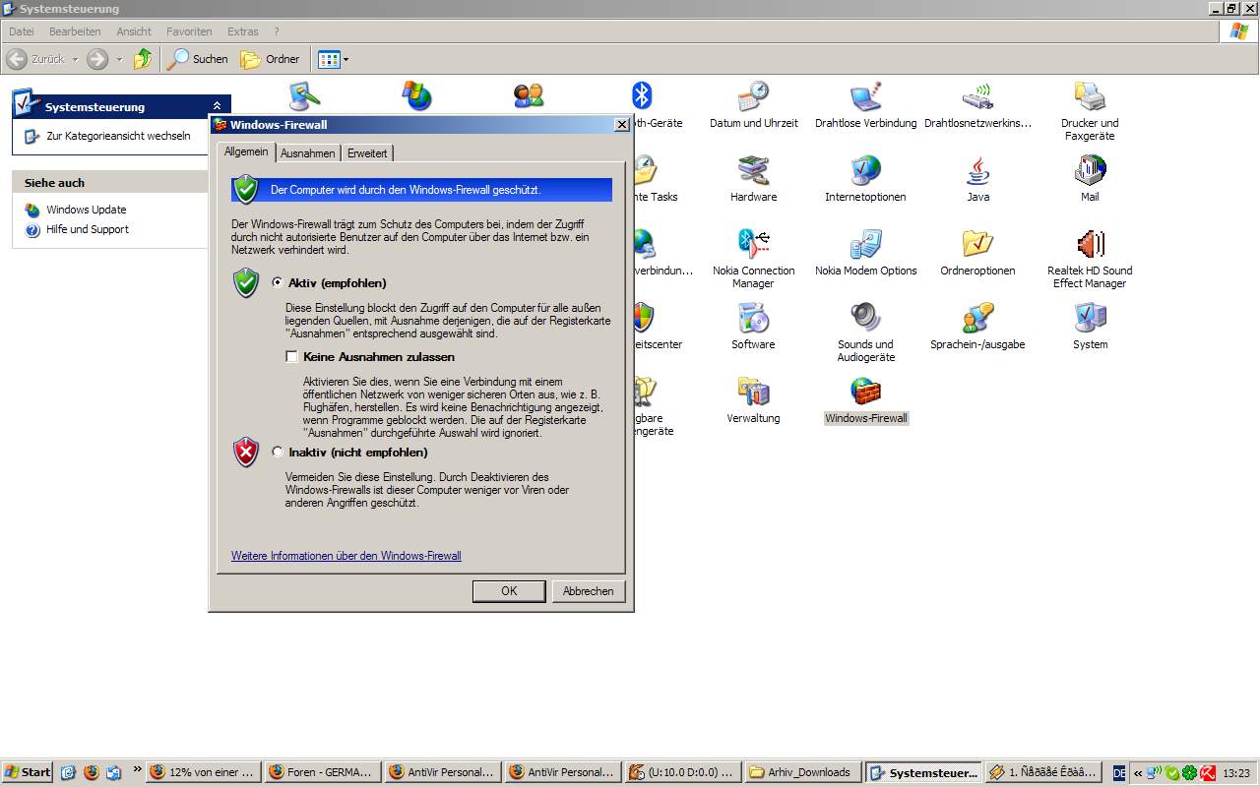Open the ? help menu
The height and width of the screenshot is (787, 1260).
(x=277, y=31)
